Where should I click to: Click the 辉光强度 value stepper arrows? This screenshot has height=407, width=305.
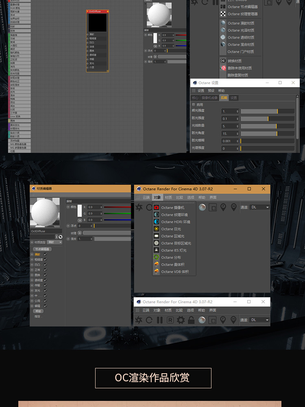[x=237, y=111]
